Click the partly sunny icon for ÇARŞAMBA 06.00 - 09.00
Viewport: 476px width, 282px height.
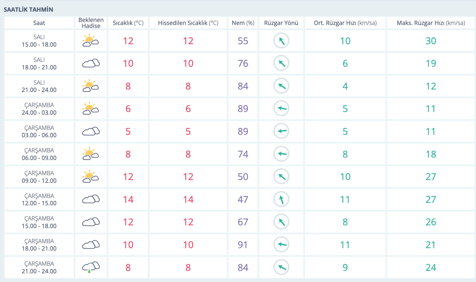(91, 154)
